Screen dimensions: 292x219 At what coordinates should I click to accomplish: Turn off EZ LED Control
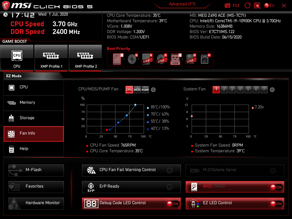235,204
